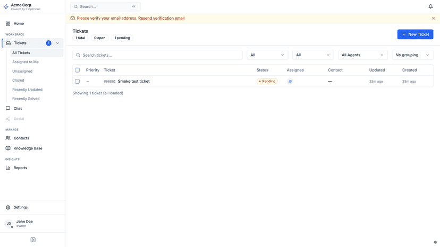440x247 pixels.
Task: Focus the Search tickets field
Action: (x=157, y=55)
